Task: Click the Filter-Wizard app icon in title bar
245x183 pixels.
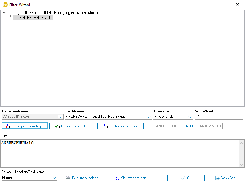Action: (x=5, y=5)
